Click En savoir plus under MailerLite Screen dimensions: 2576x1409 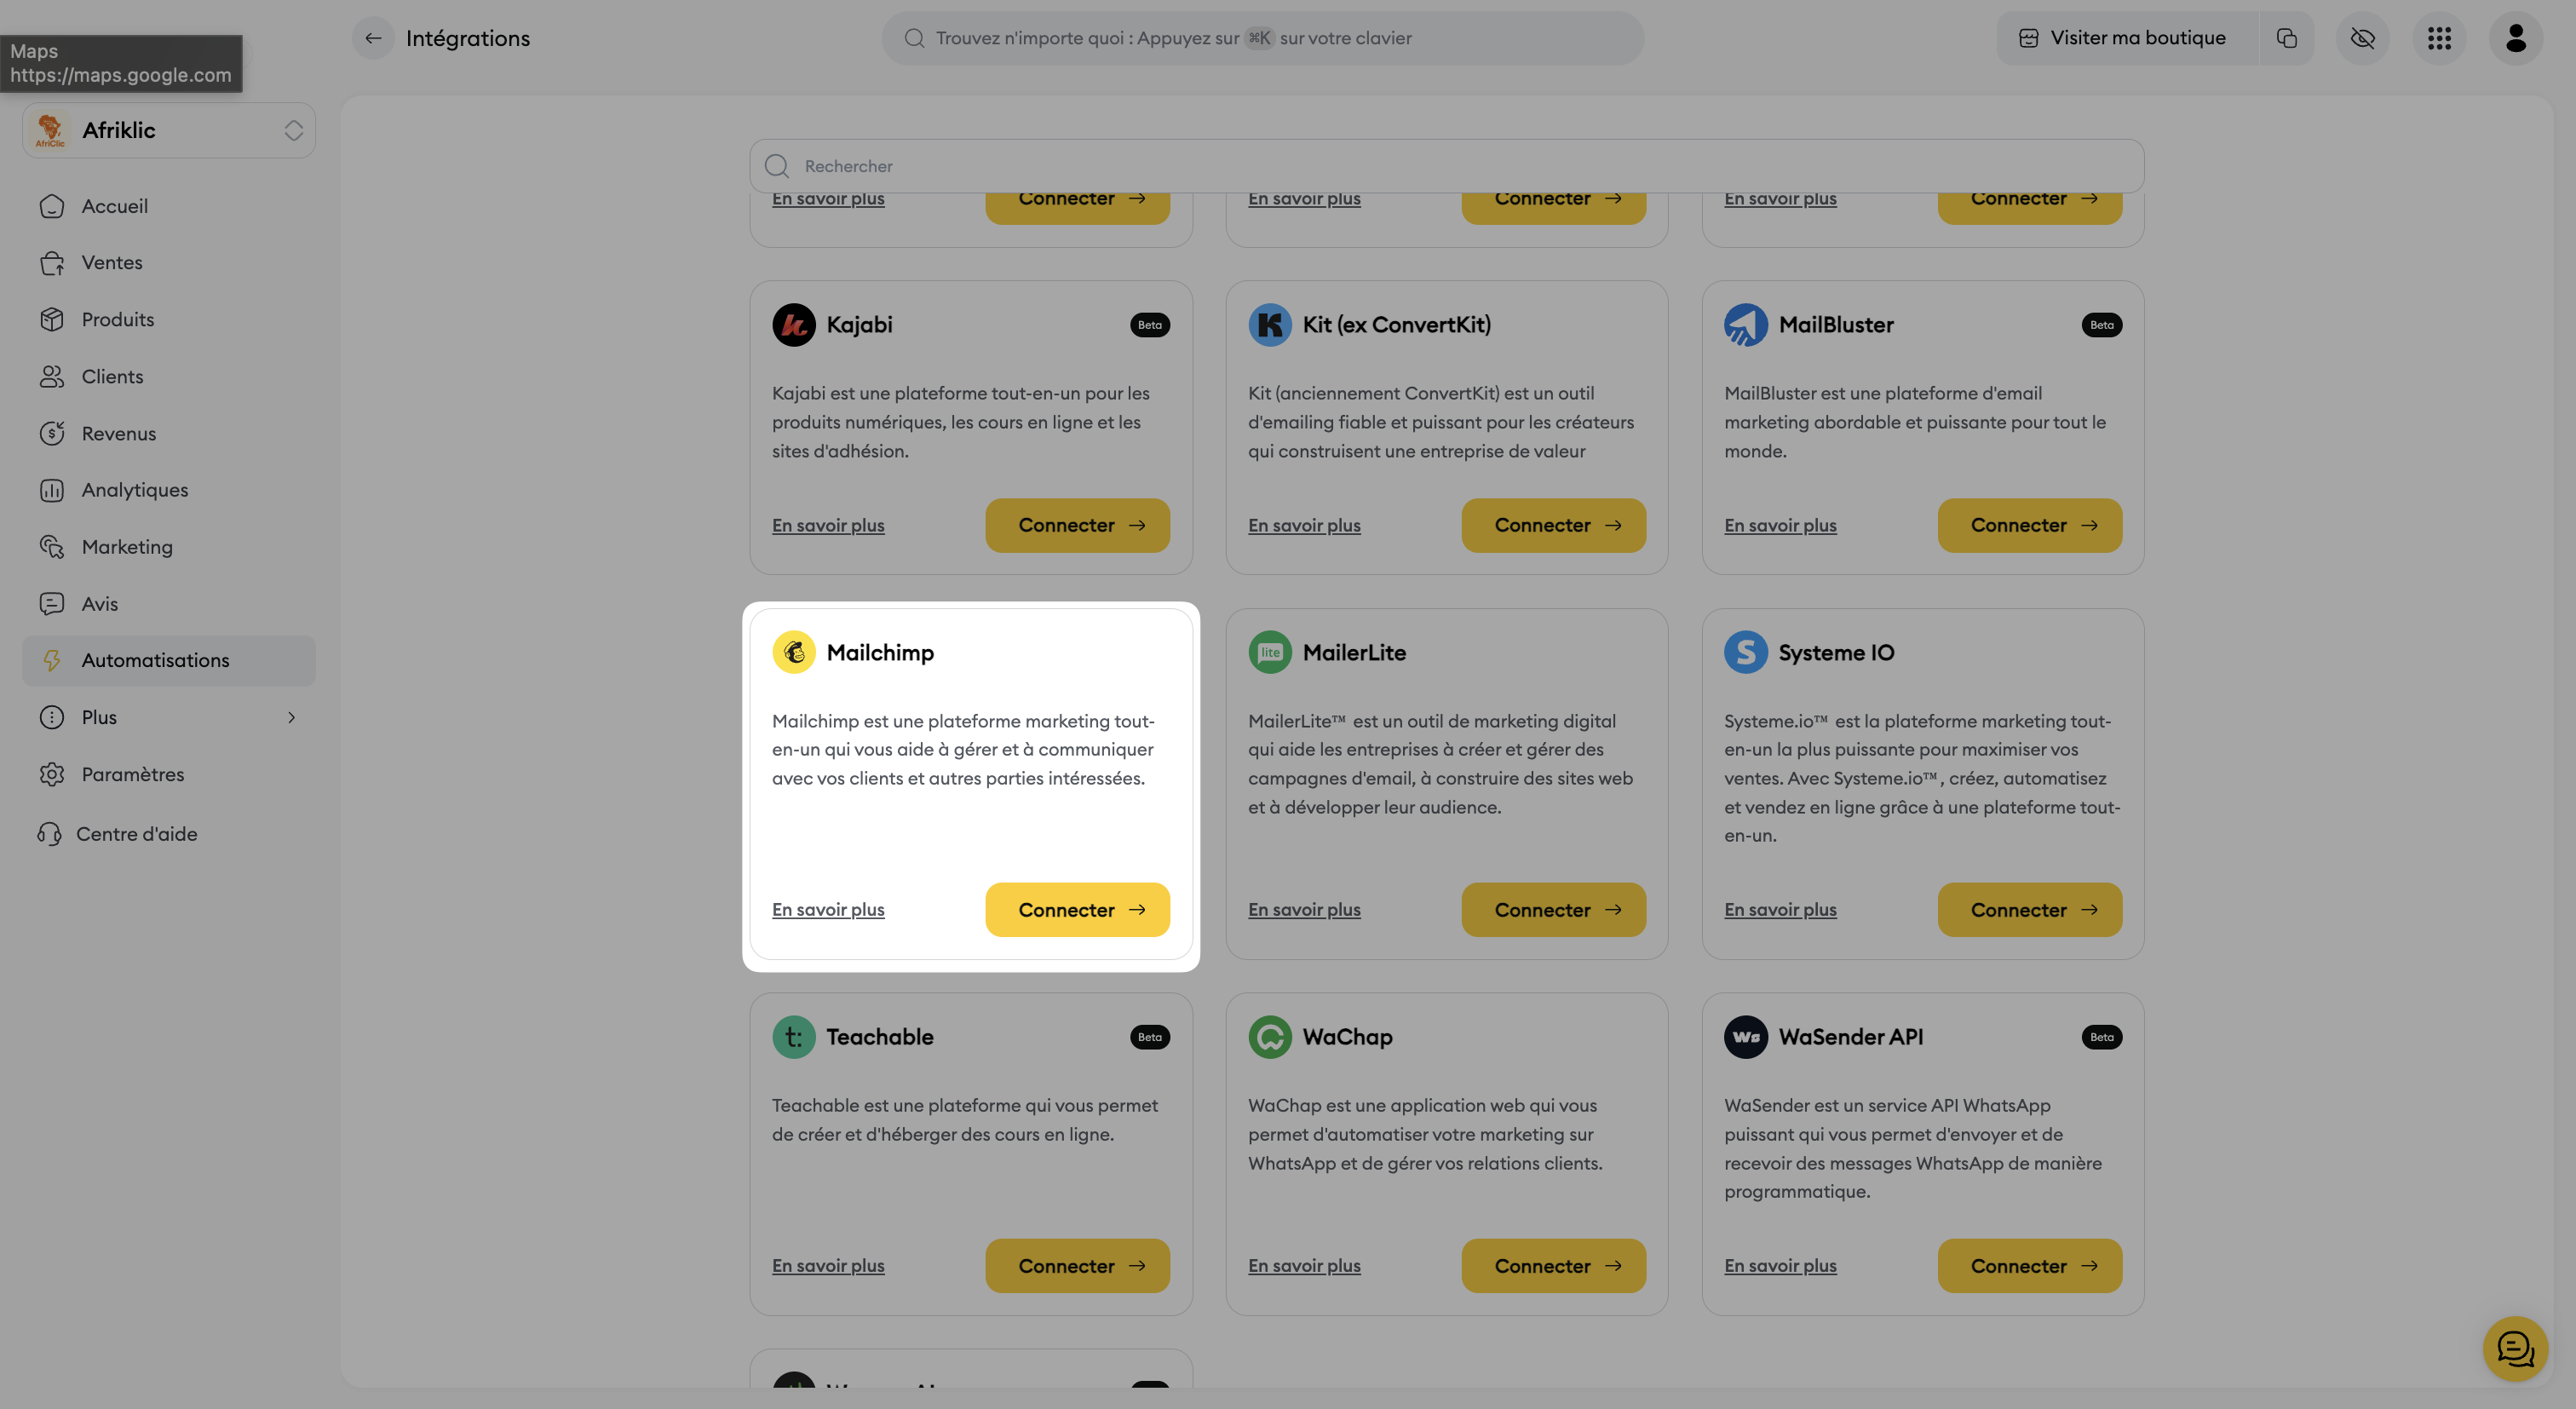pyautogui.click(x=1304, y=909)
